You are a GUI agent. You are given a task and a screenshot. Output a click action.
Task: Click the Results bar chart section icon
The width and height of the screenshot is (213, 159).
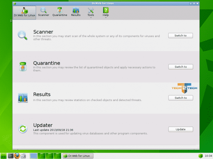tap(23, 98)
